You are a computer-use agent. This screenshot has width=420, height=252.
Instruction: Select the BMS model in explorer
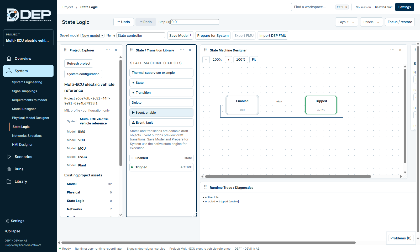(x=82, y=132)
